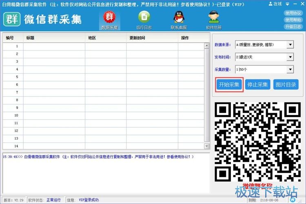Select table row number 14
This screenshot has width=306, height=204.
click(x=104, y=146)
